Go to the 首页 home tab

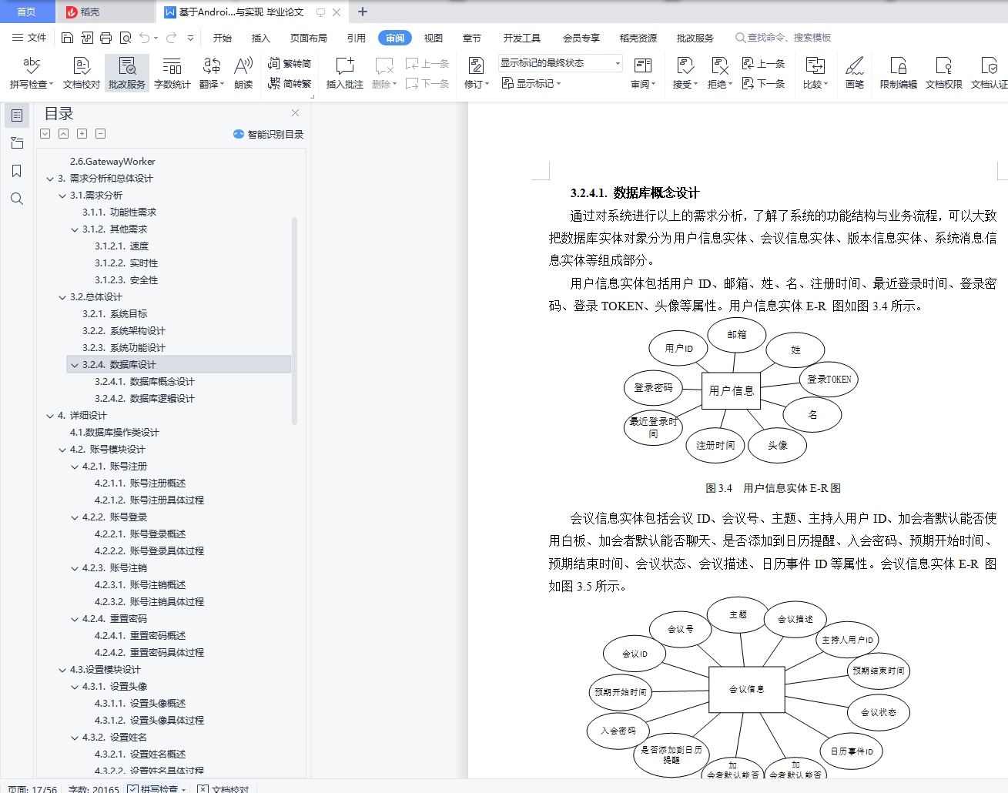click(27, 12)
